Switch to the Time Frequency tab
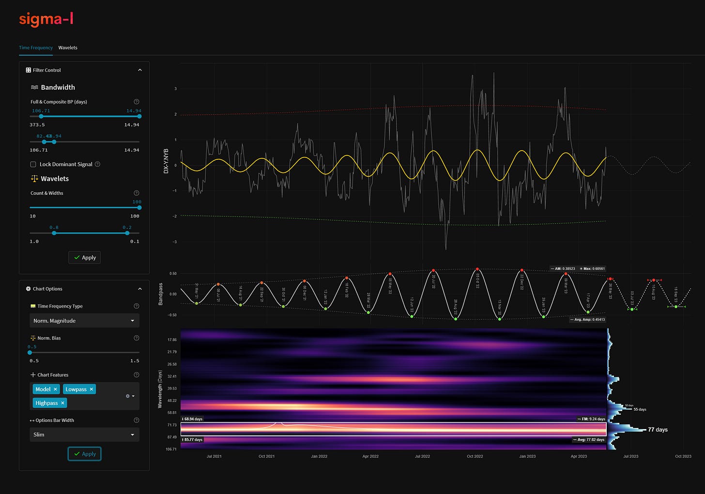The image size is (705, 494). pos(36,47)
